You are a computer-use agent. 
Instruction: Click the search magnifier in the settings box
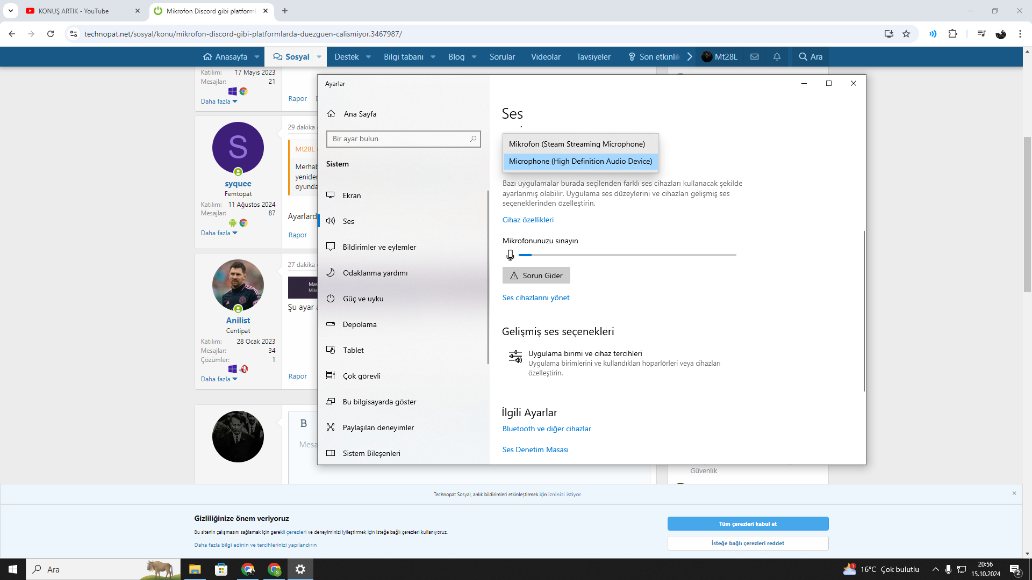472,139
